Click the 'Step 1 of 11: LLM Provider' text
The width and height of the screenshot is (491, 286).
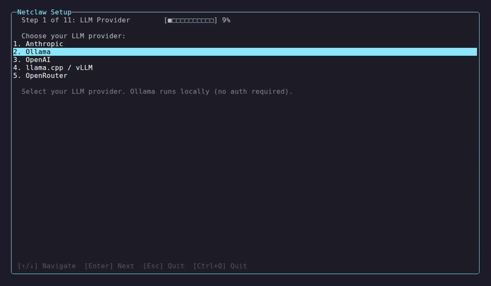(76, 20)
